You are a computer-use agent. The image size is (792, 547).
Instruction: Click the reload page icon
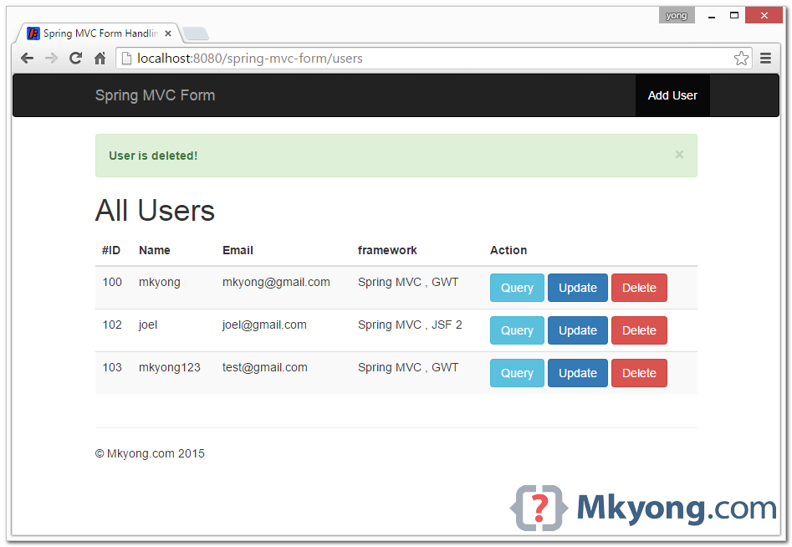pyautogui.click(x=75, y=58)
